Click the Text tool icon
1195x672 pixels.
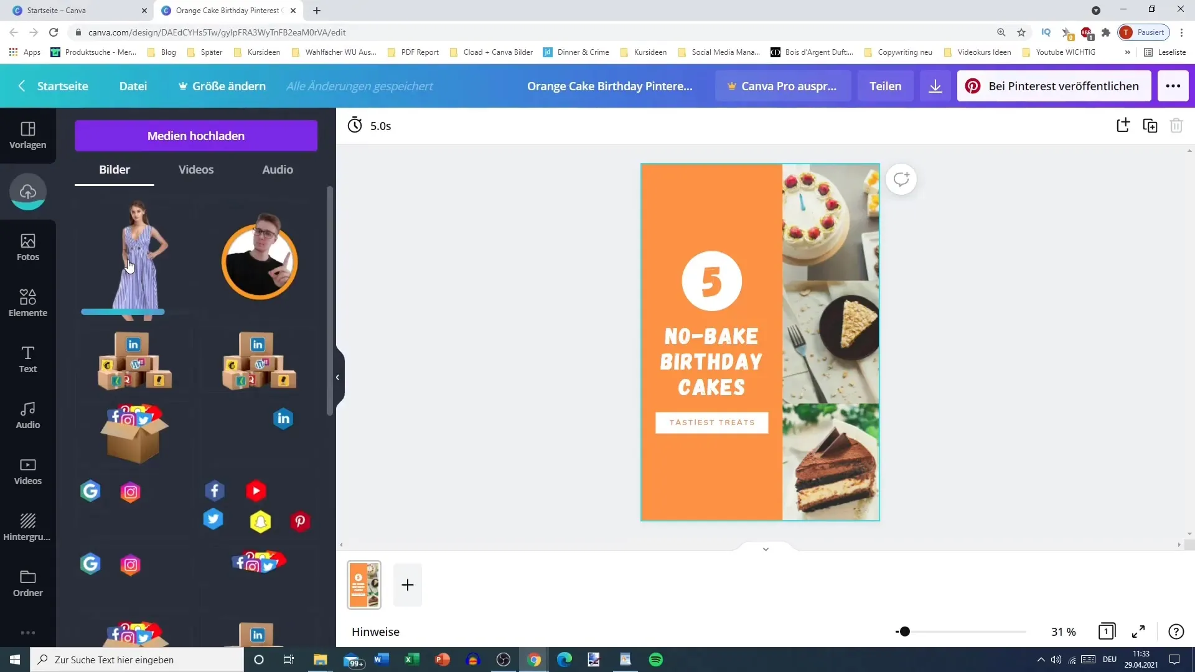coord(28,358)
